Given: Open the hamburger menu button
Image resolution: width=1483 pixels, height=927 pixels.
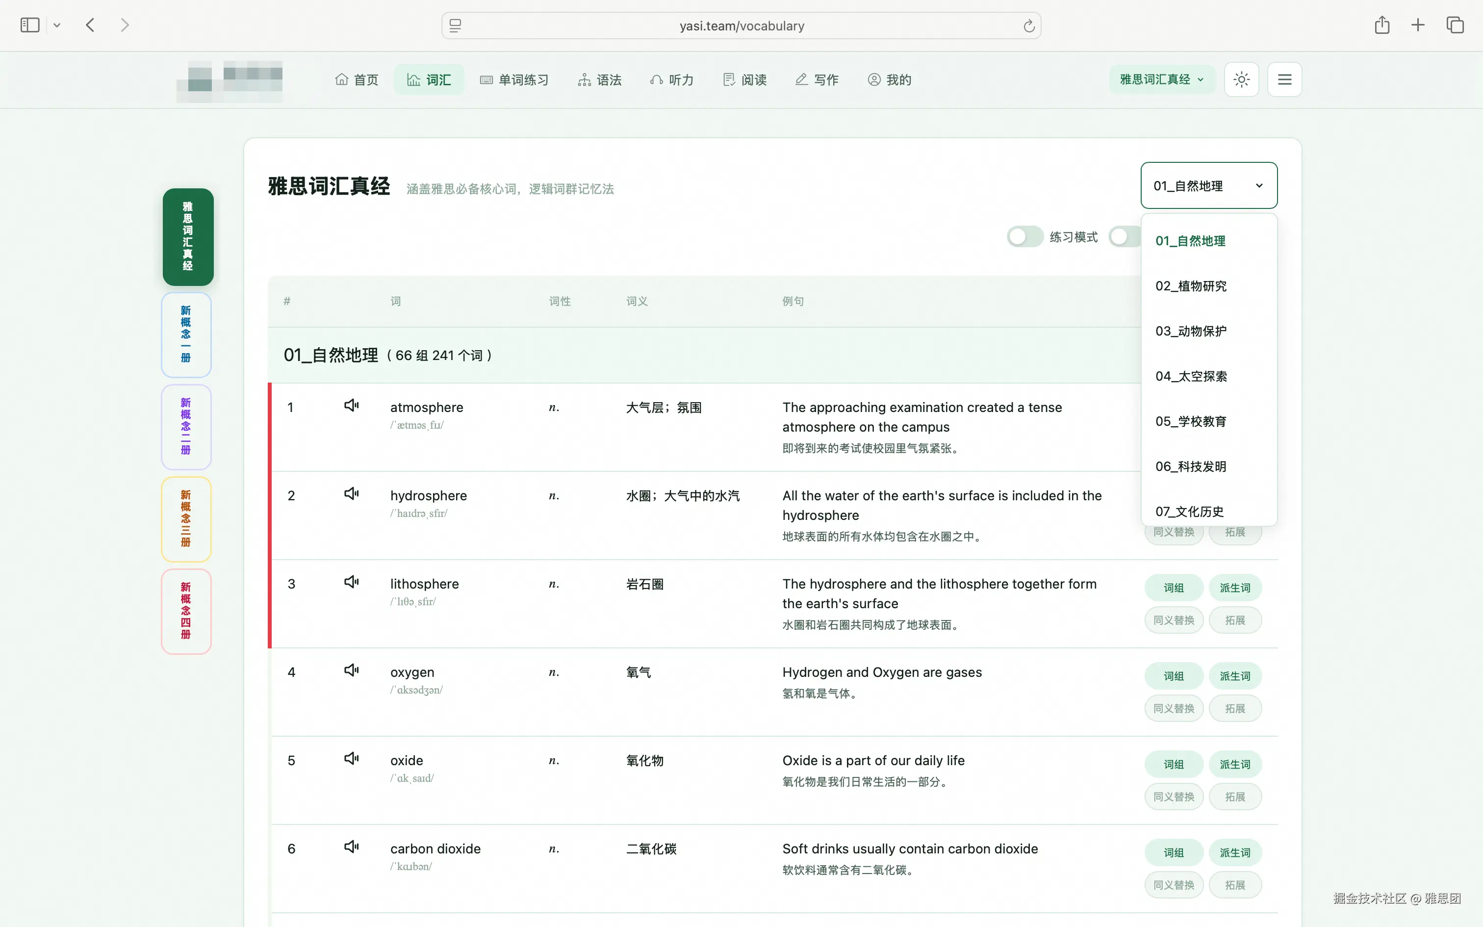Looking at the screenshot, I should (1284, 79).
